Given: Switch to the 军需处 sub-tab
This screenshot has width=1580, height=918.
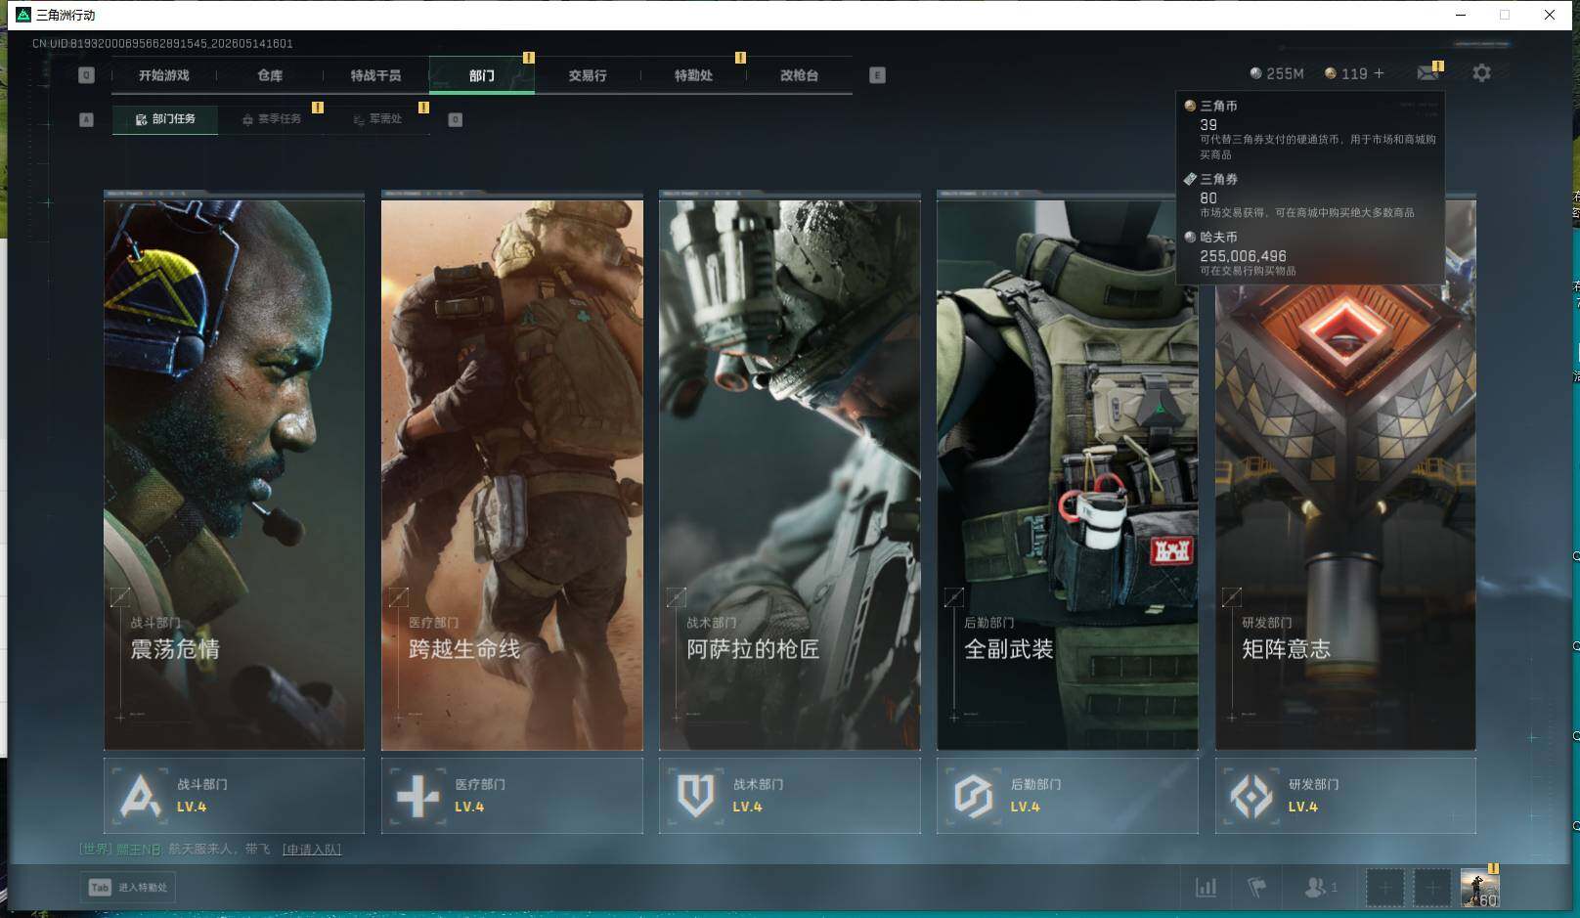Looking at the screenshot, I should tap(377, 119).
